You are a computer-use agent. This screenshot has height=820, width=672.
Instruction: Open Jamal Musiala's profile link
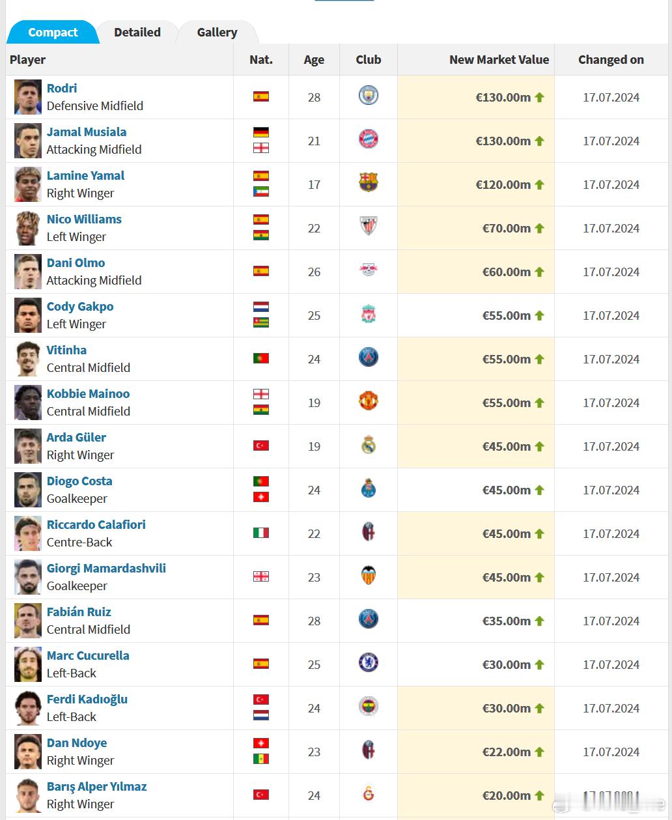[x=87, y=132]
